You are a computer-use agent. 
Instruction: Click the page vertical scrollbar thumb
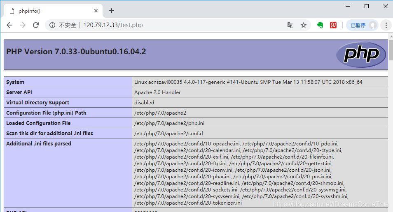[x=391, y=49]
